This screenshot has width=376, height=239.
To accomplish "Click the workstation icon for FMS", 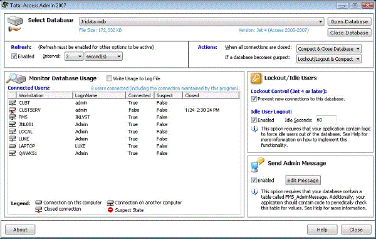I will click(13, 117).
